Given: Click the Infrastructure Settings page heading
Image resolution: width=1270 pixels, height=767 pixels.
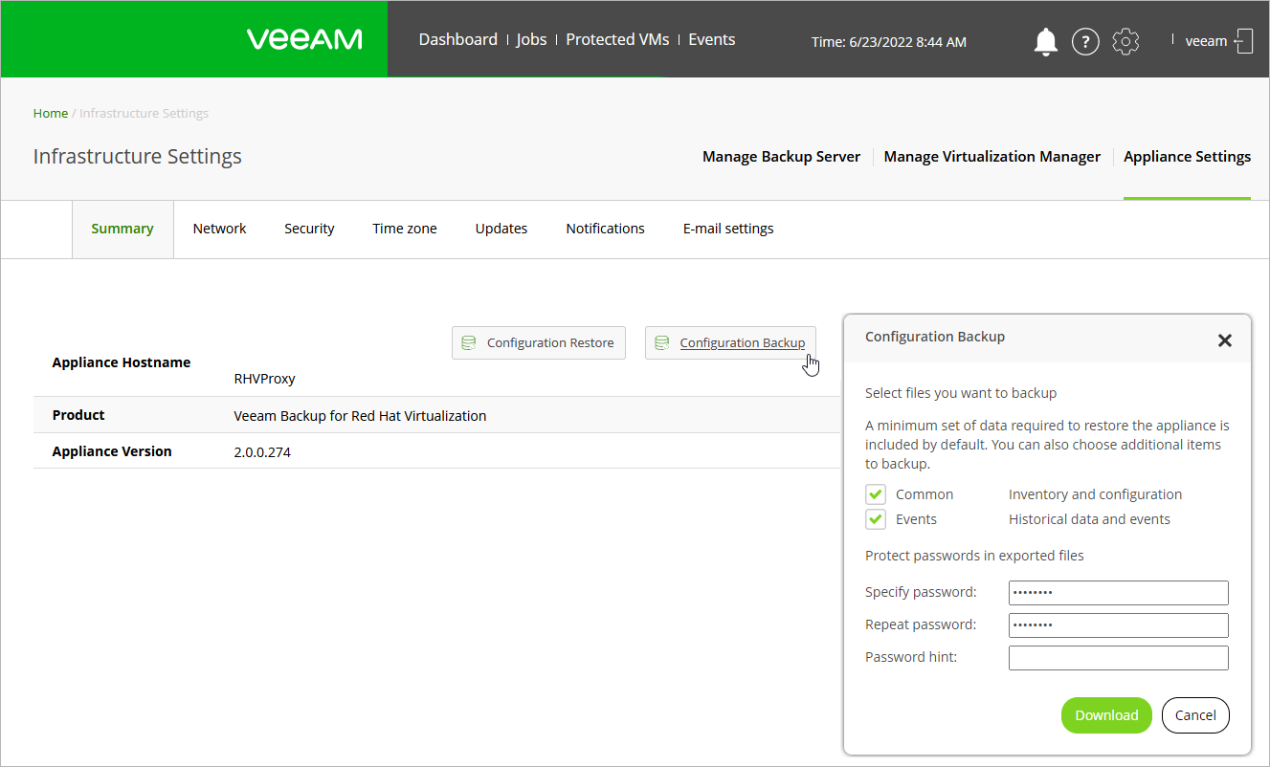Looking at the screenshot, I should coord(138,157).
